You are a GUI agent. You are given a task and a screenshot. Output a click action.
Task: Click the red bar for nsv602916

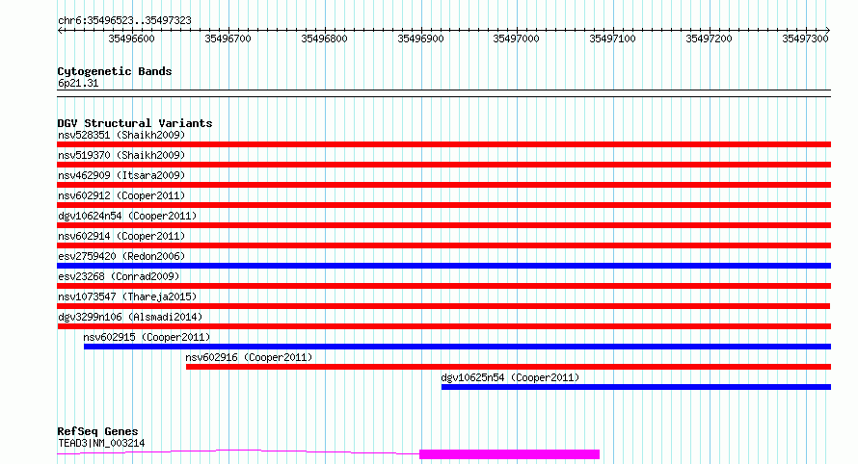point(508,367)
